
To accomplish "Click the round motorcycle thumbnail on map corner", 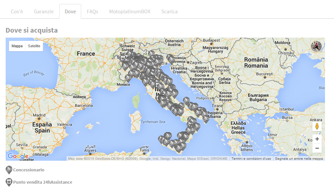I will point(316,47).
